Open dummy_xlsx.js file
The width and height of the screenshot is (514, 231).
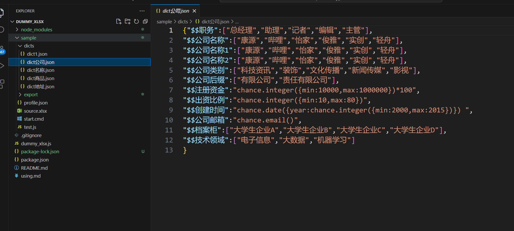pyautogui.click(x=80, y=143)
